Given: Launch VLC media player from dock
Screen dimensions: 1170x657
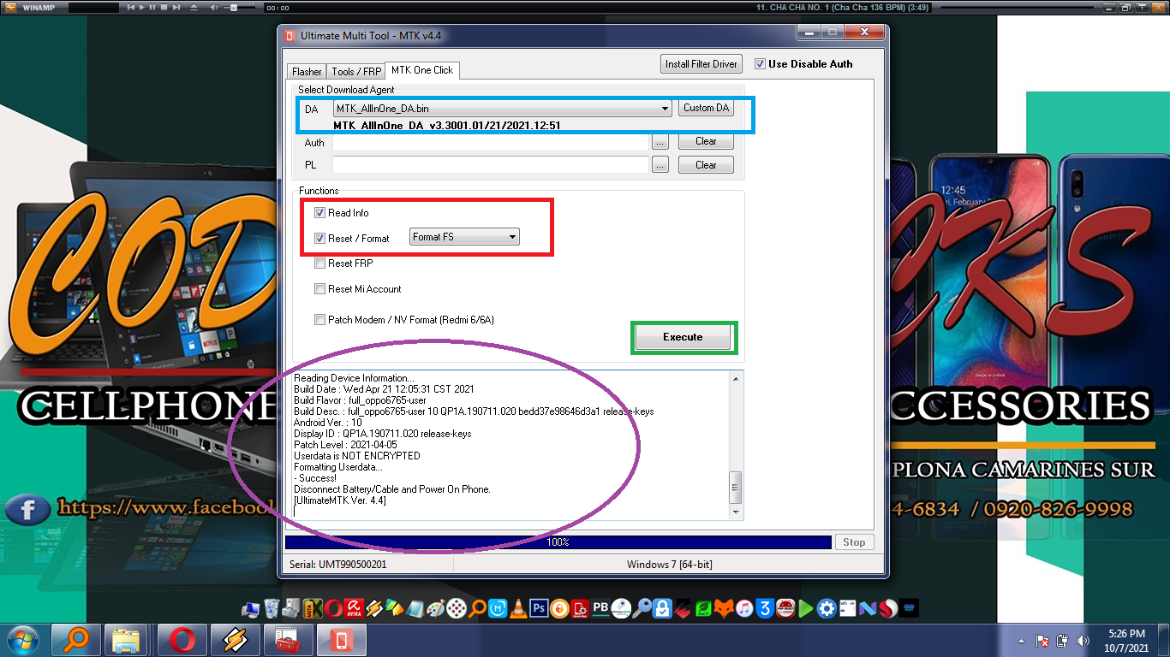Looking at the screenshot, I should pos(518,608).
